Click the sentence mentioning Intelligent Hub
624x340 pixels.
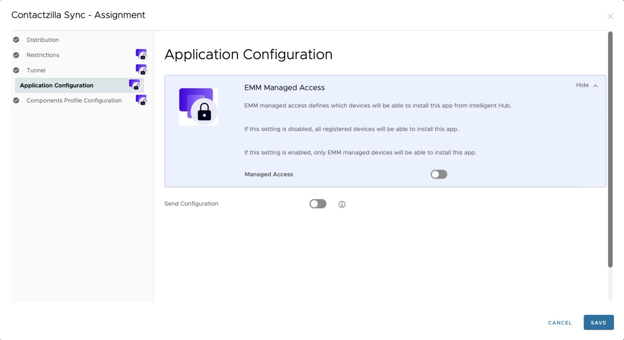(x=378, y=105)
